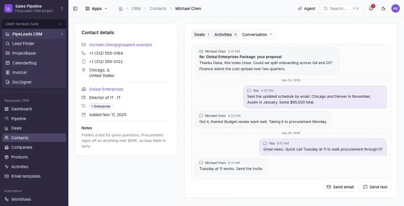Open DocSigner app
Image resolution: width=404 pixels, height=206 pixels.
34,82
